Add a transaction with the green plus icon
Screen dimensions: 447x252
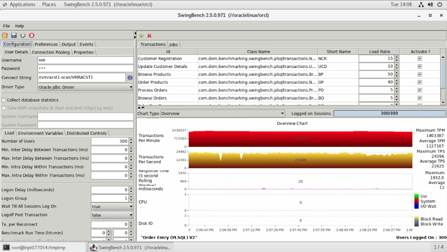point(141,36)
